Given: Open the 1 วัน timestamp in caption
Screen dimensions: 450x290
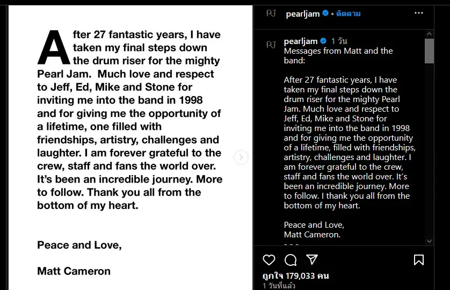Looking at the screenshot, I should [339, 41].
